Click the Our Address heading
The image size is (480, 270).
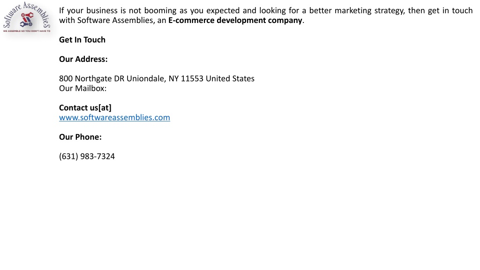coord(83,59)
